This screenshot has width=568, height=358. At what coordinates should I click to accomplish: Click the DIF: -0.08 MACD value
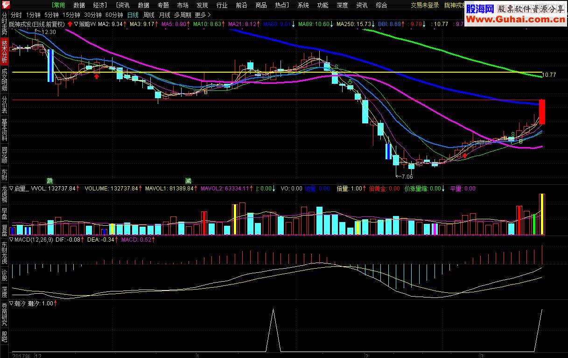pyautogui.click(x=68, y=240)
